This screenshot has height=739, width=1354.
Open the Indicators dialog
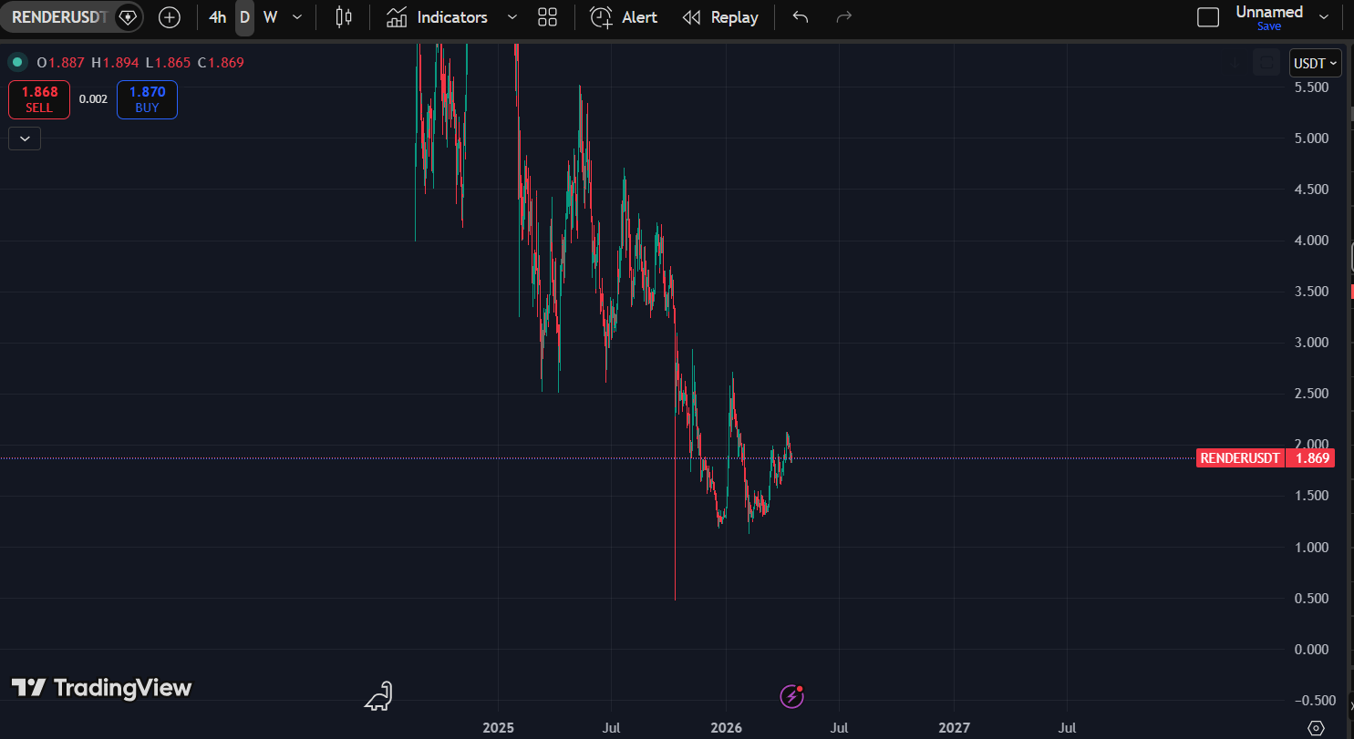click(x=437, y=17)
